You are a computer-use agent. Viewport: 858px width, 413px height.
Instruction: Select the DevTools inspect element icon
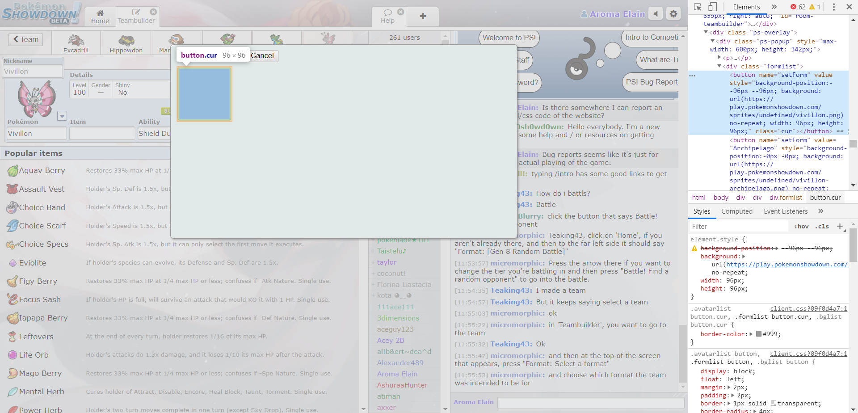point(698,7)
